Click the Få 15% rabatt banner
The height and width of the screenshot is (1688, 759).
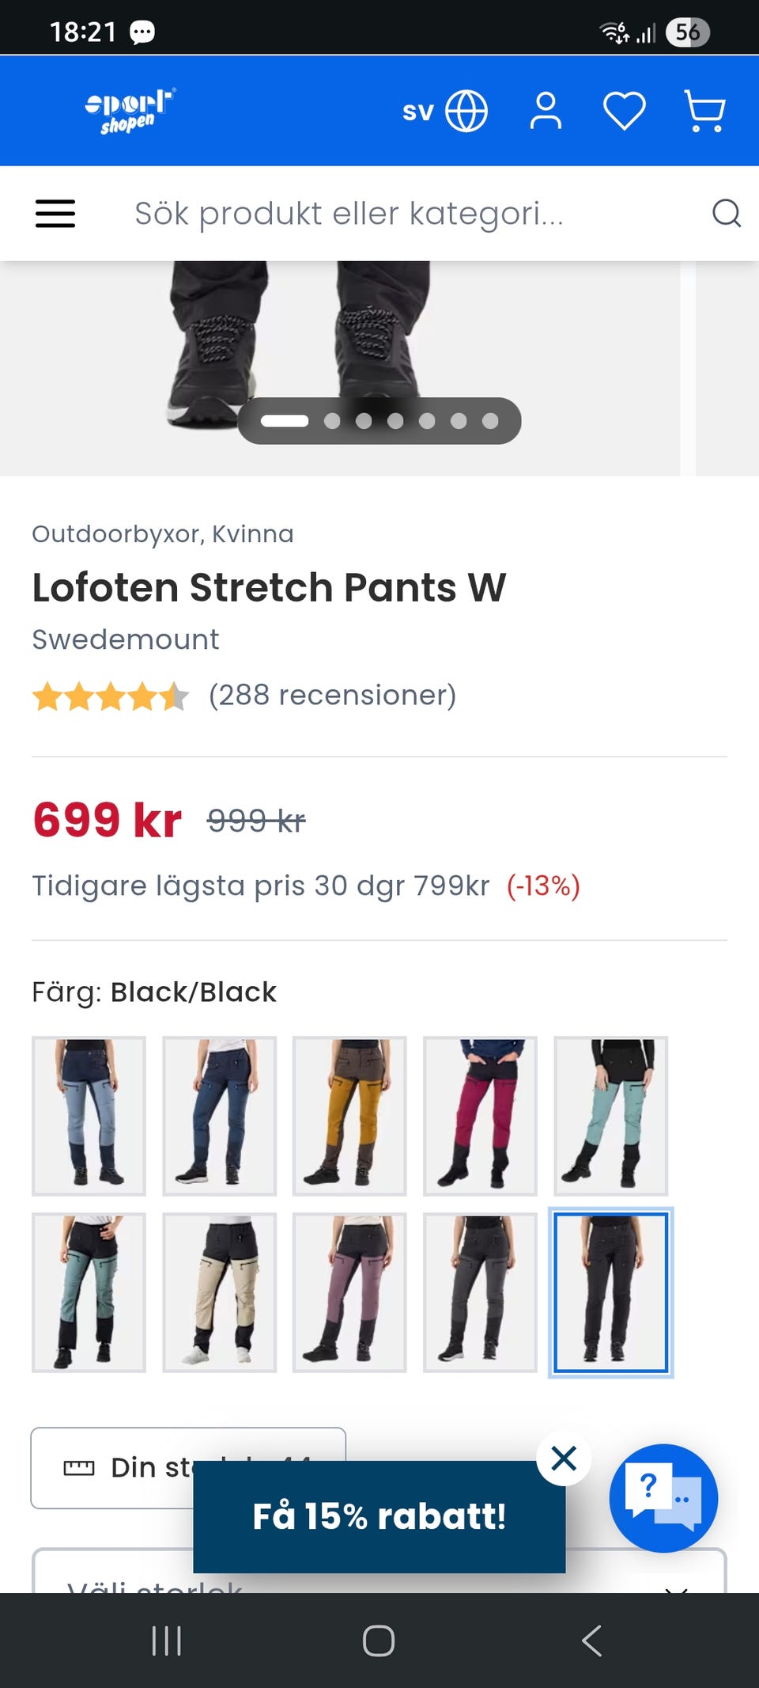[x=379, y=1516]
